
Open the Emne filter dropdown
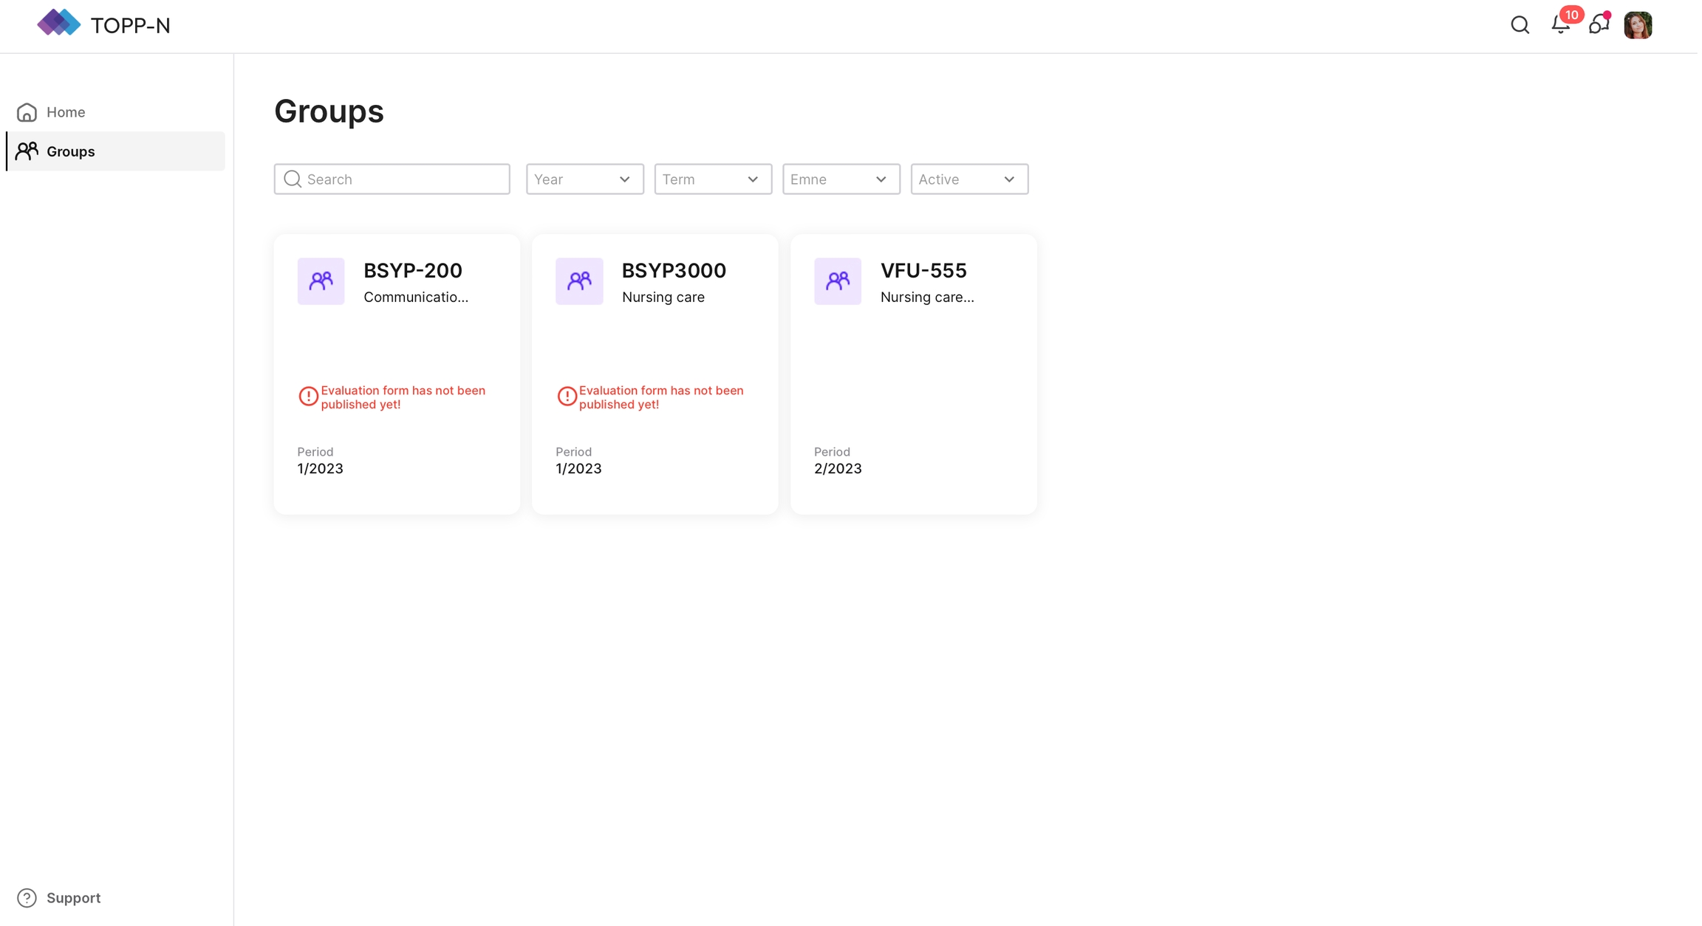tap(841, 179)
